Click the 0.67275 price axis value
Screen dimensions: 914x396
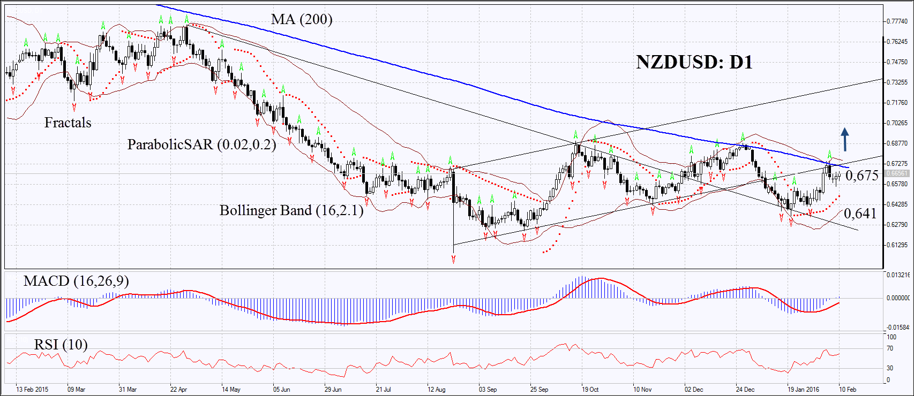pyautogui.click(x=897, y=163)
